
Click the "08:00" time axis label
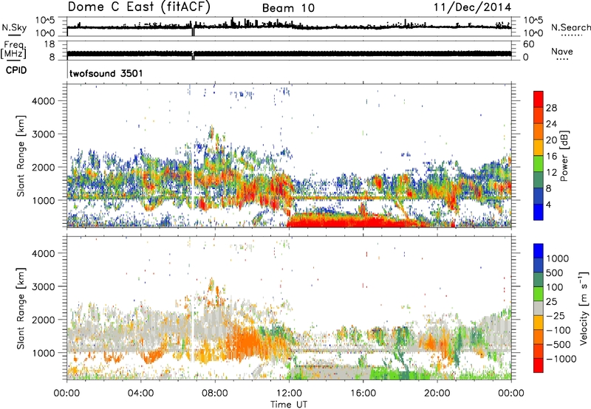click(215, 393)
